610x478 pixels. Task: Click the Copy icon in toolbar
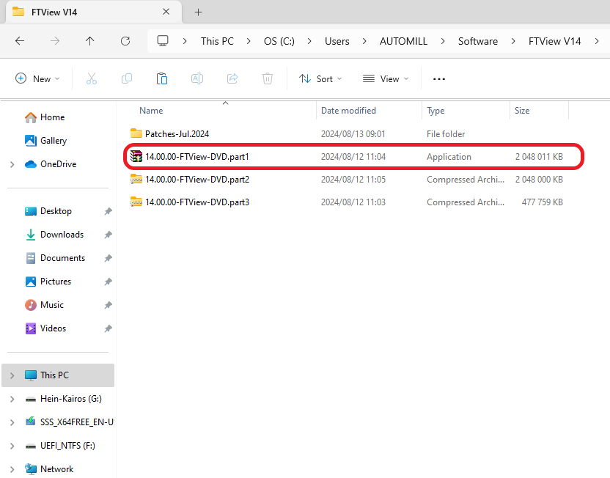(x=127, y=79)
